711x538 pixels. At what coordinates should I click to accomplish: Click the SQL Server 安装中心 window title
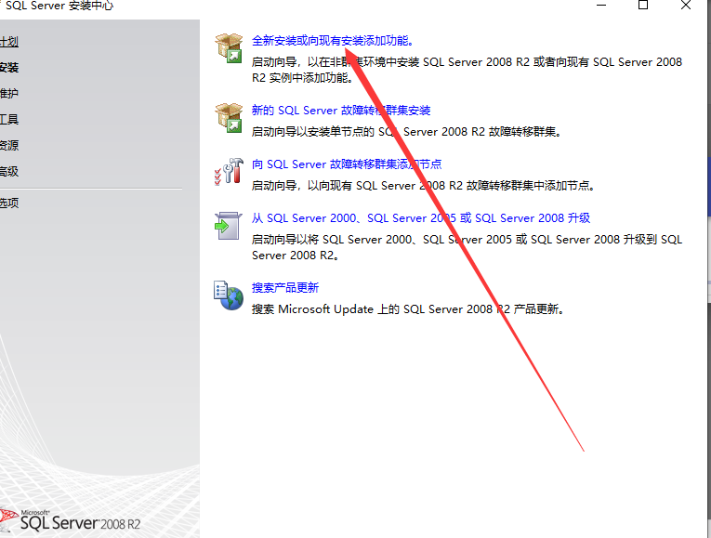click(x=59, y=6)
